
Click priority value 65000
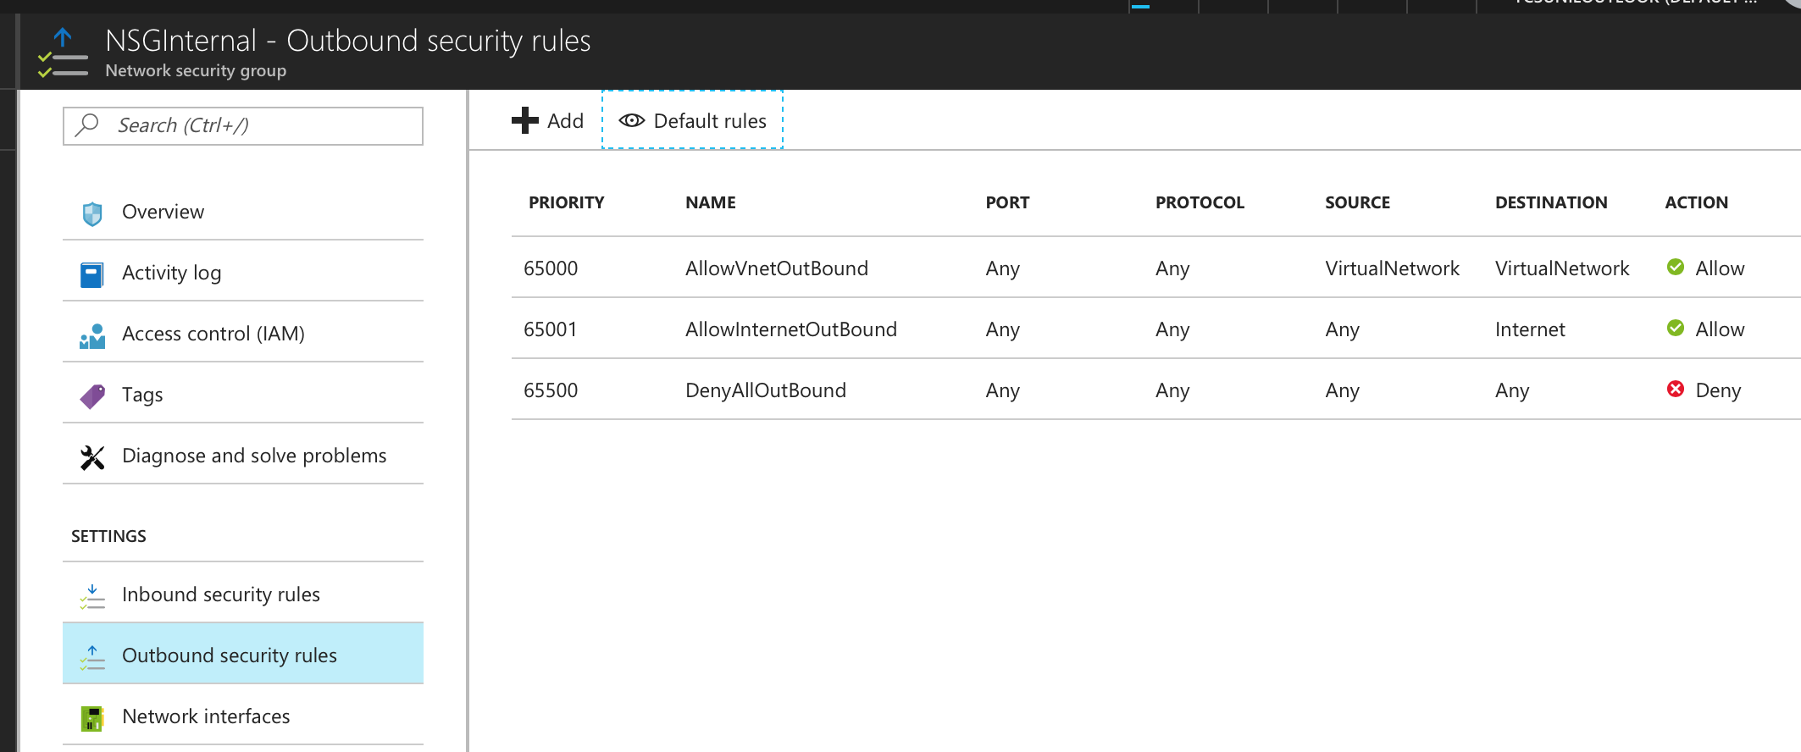[x=551, y=268]
